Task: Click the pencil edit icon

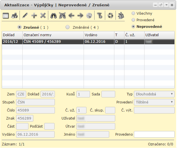Action: coord(26,16)
